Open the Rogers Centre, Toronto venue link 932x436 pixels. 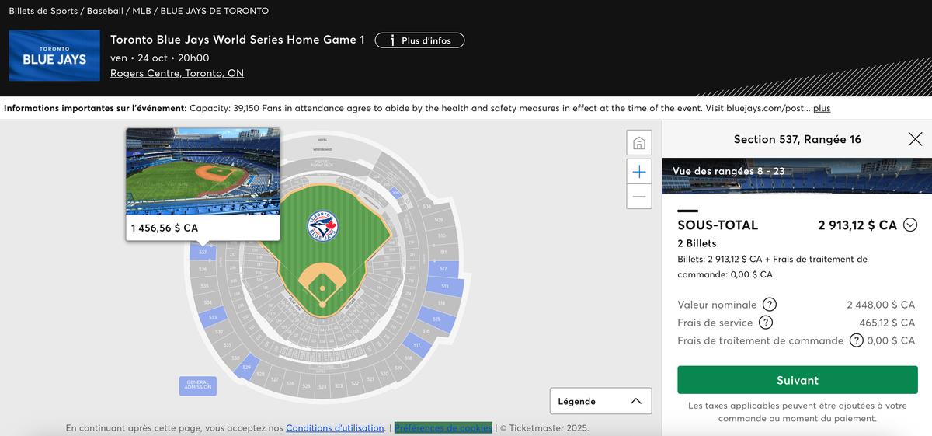click(x=177, y=73)
